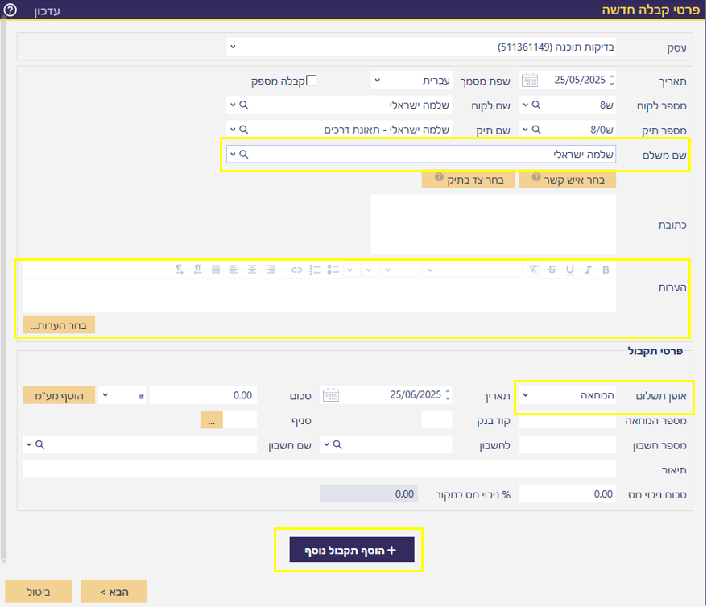The image size is (707, 607).
Task: Click the קוד בנק field
Action: coord(436,420)
